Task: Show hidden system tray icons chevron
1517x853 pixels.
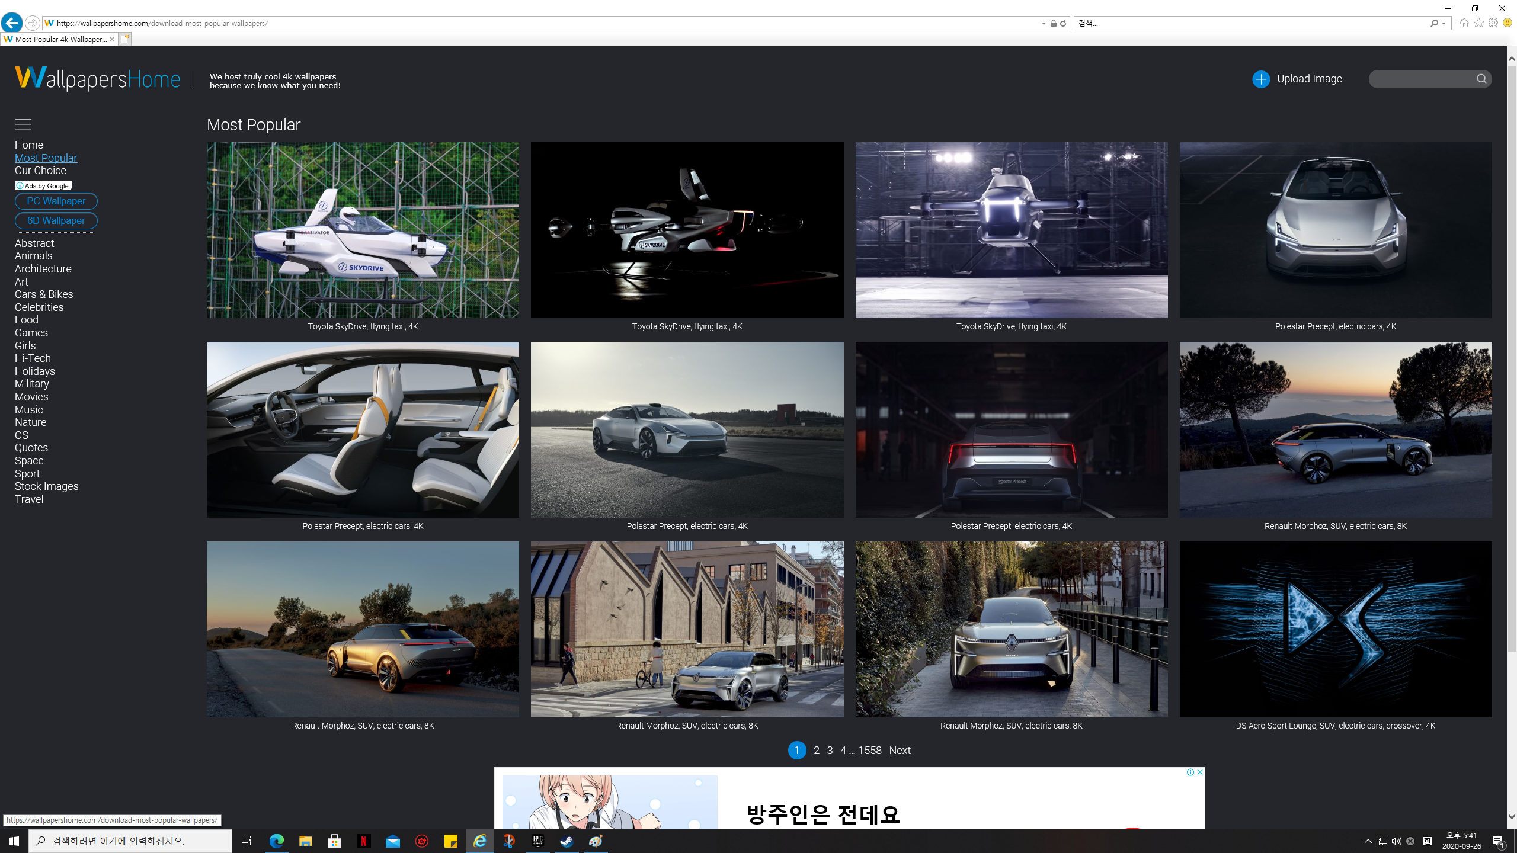Action: (1368, 841)
